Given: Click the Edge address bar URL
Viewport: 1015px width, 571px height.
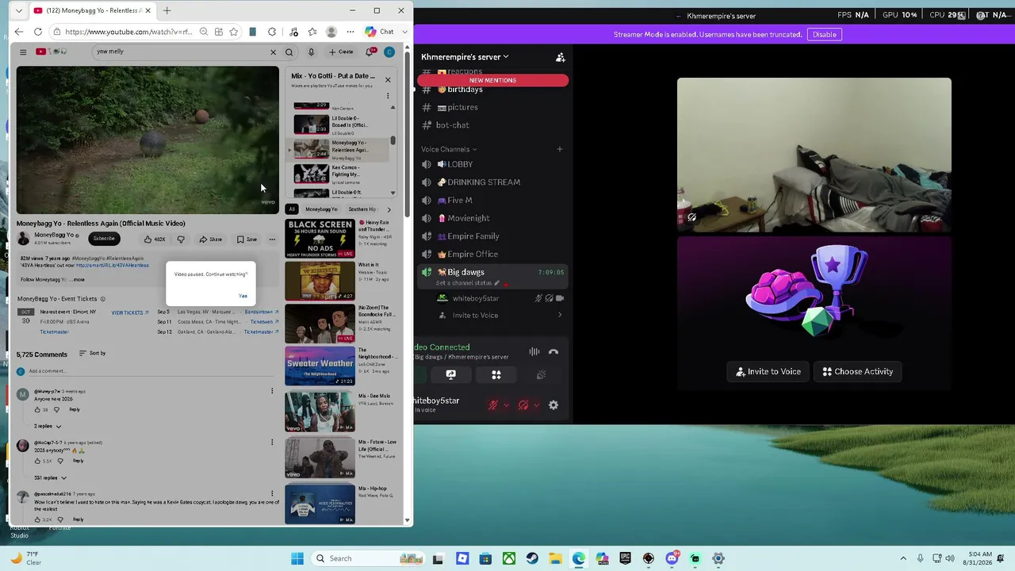Looking at the screenshot, I should tap(128, 32).
